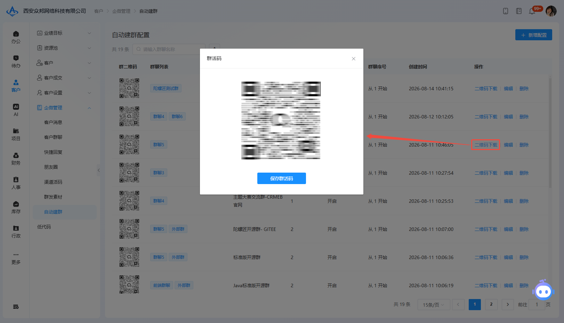Click the 企微管理 breadcrumb
The width and height of the screenshot is (564, 323).
click(x=121, y=11)
